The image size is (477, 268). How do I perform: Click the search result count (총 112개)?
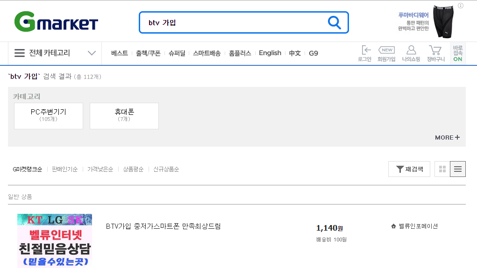coord(88,77)
